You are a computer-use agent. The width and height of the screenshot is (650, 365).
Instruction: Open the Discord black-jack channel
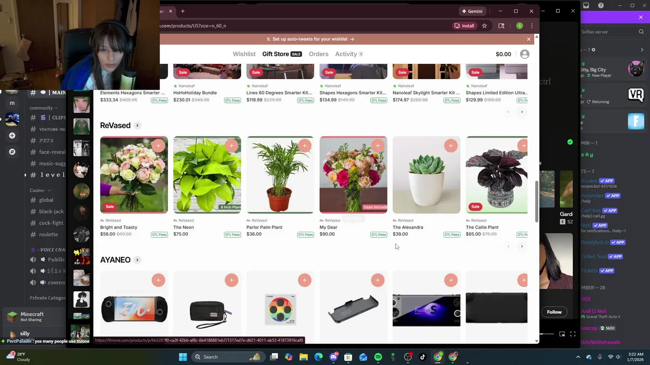pyautogui.click(x=46, y=211)
